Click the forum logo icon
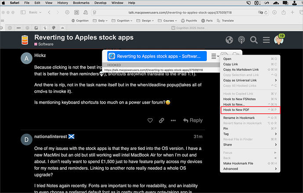 (25, 40)
